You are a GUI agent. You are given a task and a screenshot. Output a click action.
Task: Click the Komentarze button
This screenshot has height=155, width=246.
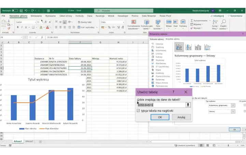(235, 16)
